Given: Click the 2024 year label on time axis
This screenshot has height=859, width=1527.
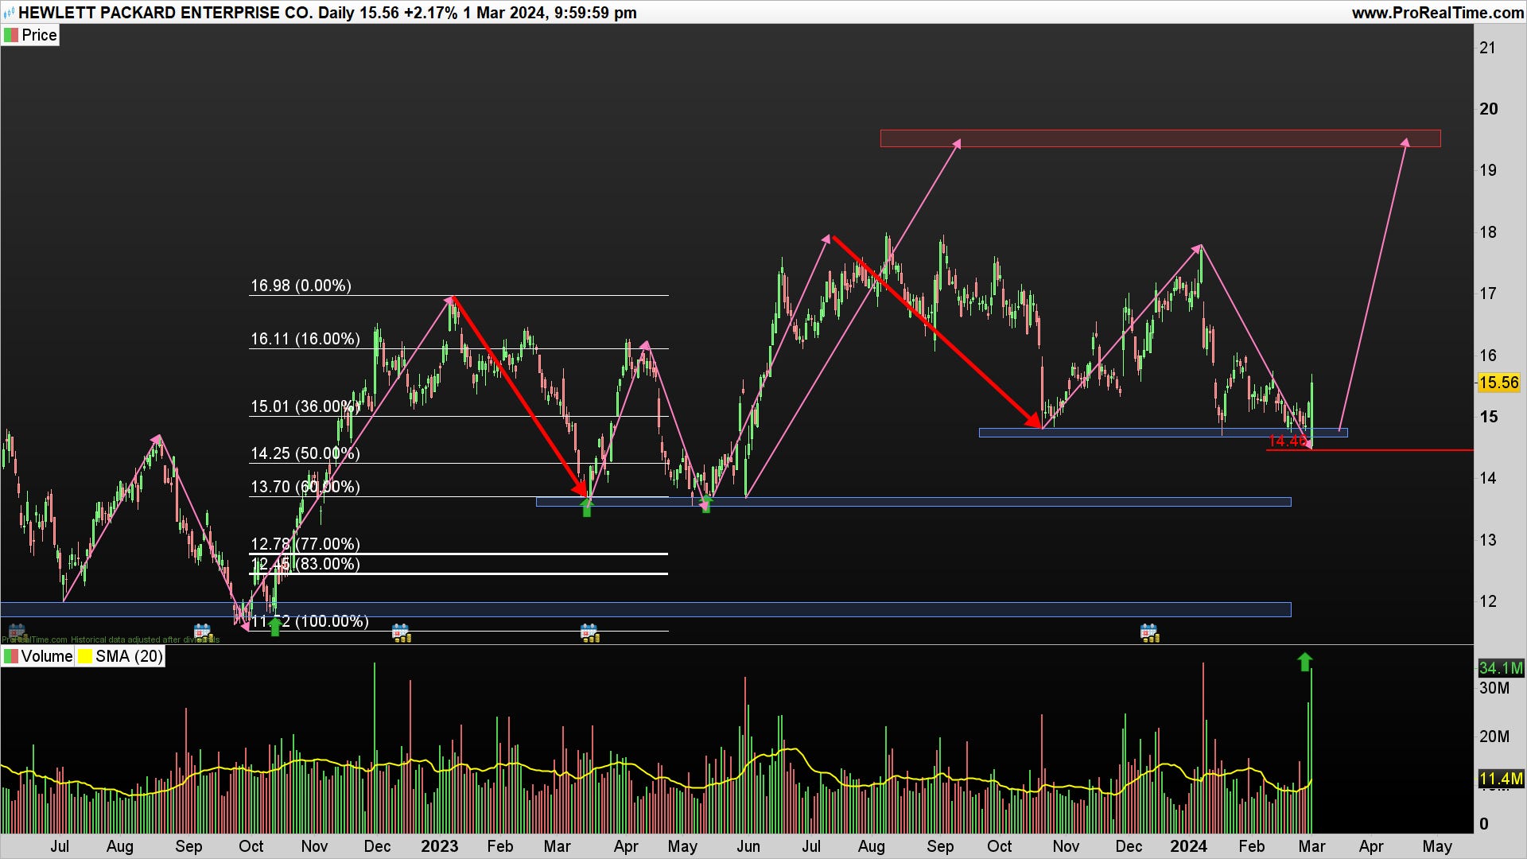Looking at the screenshot, I should coord(1188,846).
